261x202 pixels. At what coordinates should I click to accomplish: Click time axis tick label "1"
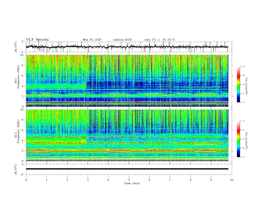[x=46, y=180]
